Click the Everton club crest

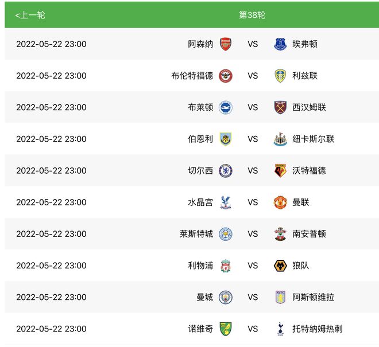(280, 44)
